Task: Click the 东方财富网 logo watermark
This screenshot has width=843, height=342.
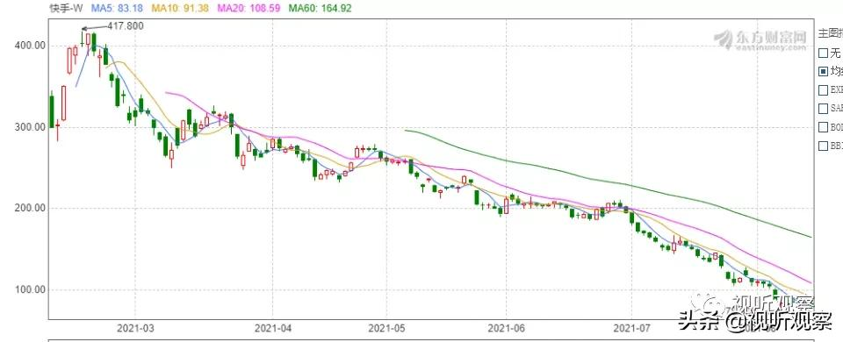Action: click(x=760, y=39)
